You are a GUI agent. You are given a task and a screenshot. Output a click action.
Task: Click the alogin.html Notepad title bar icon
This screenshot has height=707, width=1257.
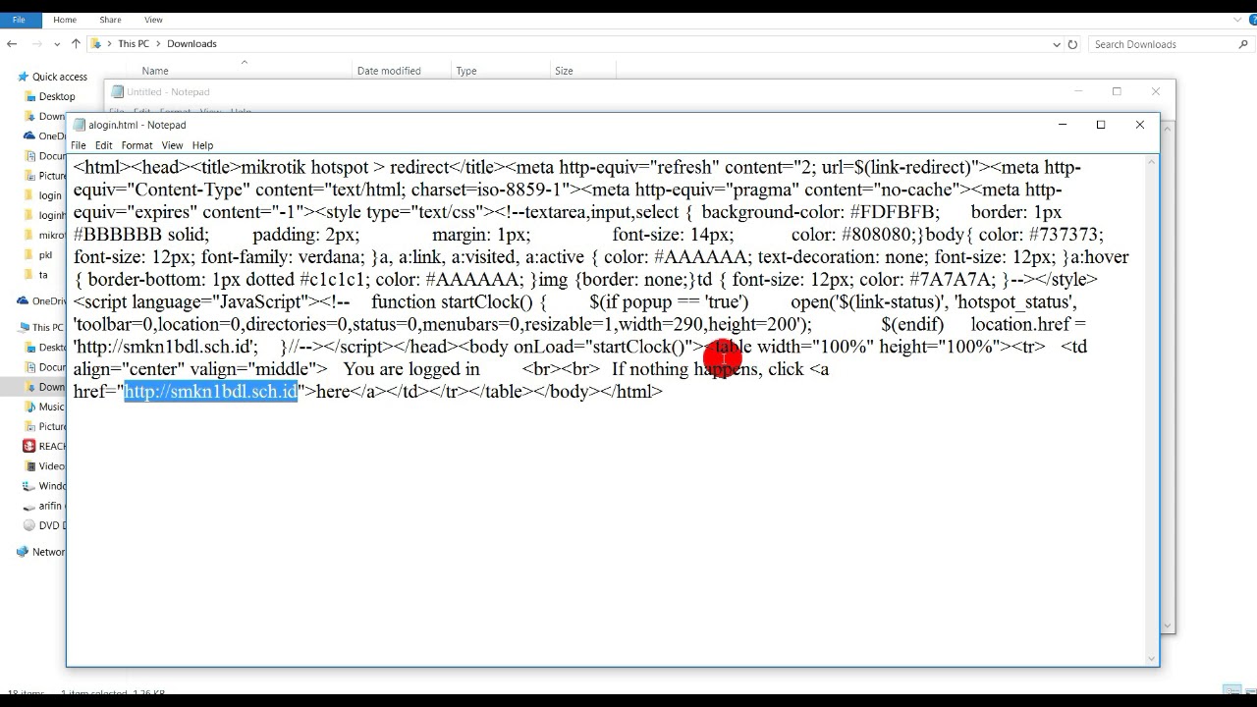[80, 125]
